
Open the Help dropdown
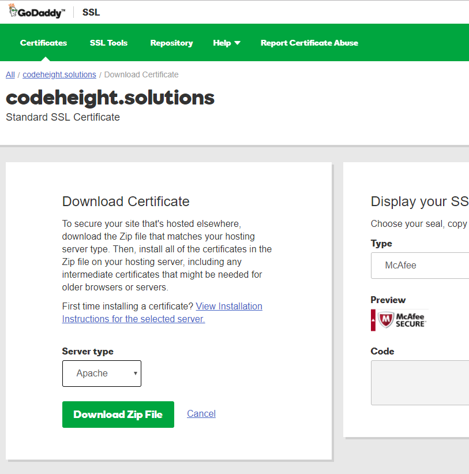[226, 42]
